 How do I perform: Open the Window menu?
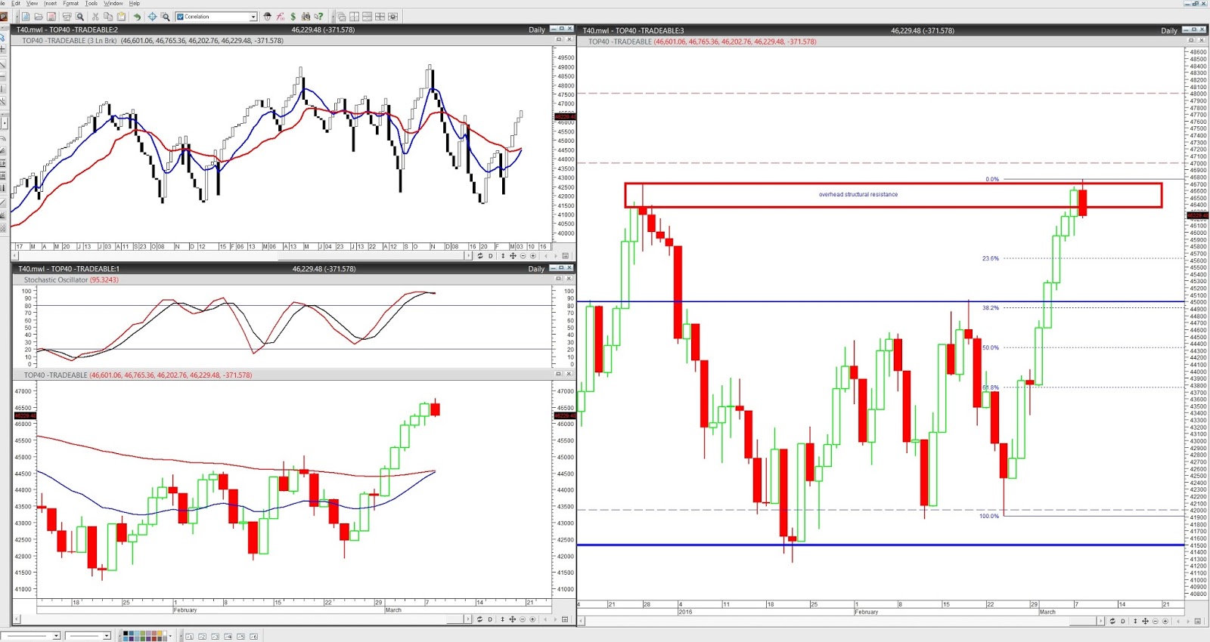coord(113,4)
